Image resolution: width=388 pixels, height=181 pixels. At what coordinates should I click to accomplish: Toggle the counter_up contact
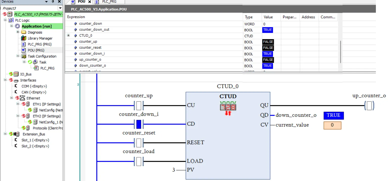tap(139, 105)
